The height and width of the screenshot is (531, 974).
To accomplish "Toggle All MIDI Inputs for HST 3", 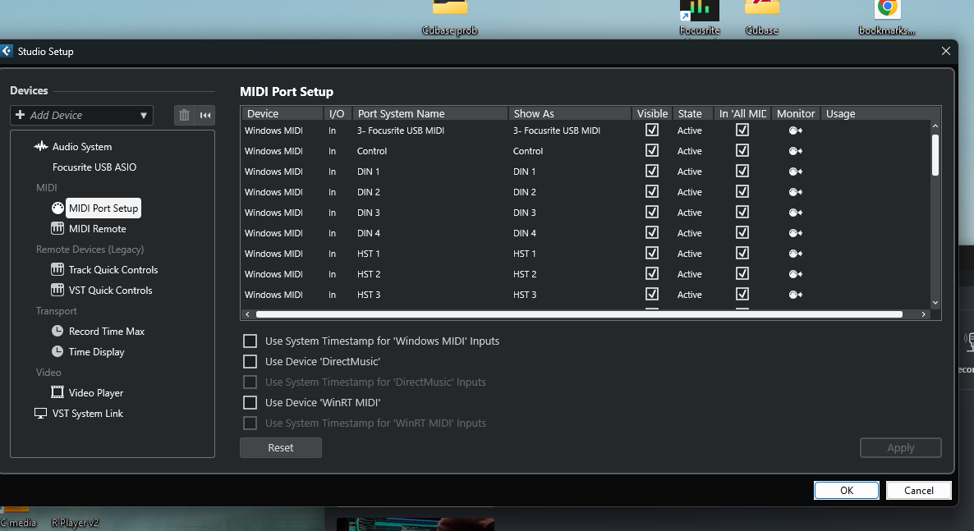I will click(x=742, y=294).
